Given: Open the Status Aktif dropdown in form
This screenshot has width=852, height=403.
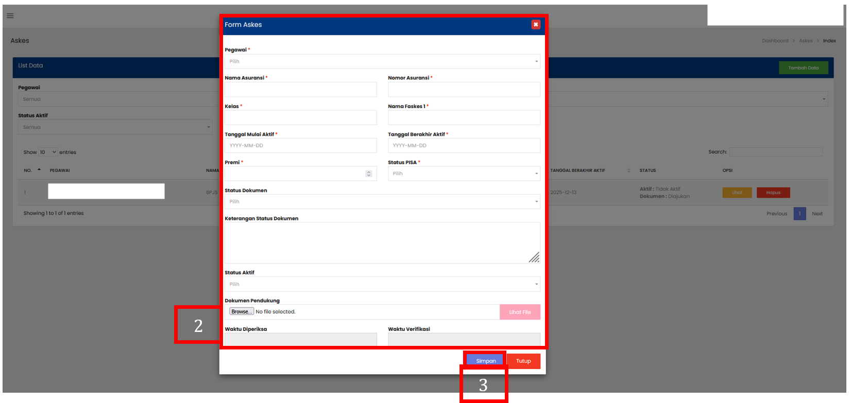Looking at the screenshot, I should tap(382, 284).
